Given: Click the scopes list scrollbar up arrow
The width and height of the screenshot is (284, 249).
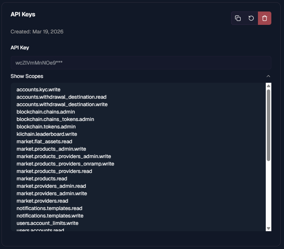Looking at the screenshot, I should click(x=268, y=86).
